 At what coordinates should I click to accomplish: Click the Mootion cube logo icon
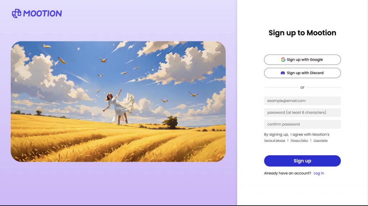tap(17, 13)
